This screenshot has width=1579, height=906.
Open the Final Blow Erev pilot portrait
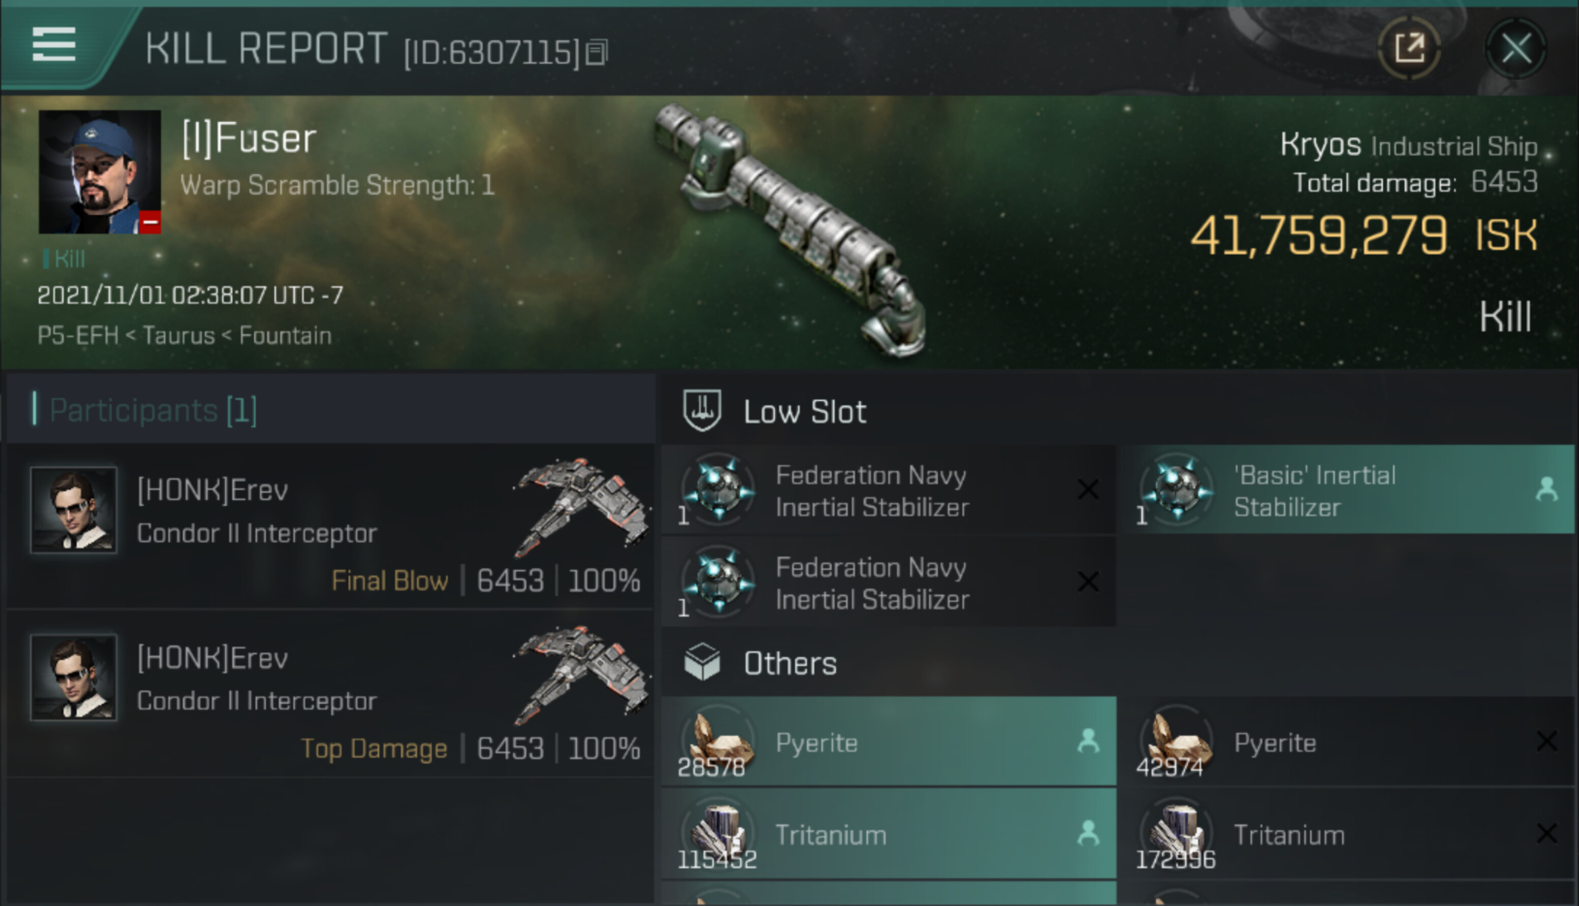click(73, 510)
